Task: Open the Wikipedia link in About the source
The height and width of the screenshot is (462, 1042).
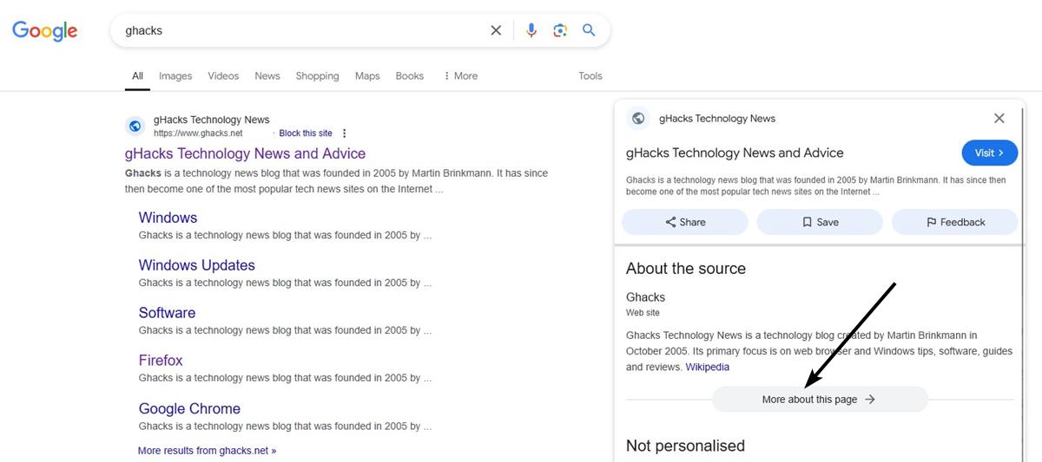Action: (x=708, y=367)
